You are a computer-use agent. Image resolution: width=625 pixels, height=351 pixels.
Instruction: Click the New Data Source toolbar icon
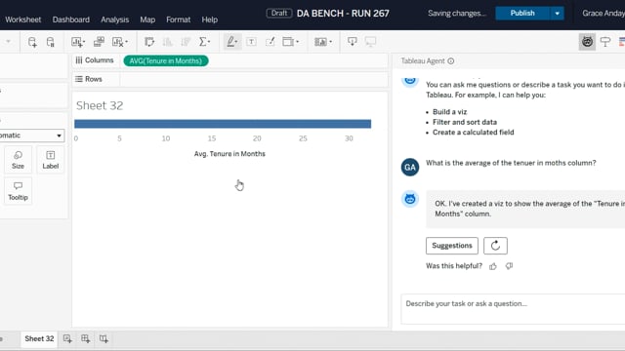tap(32, 42)
